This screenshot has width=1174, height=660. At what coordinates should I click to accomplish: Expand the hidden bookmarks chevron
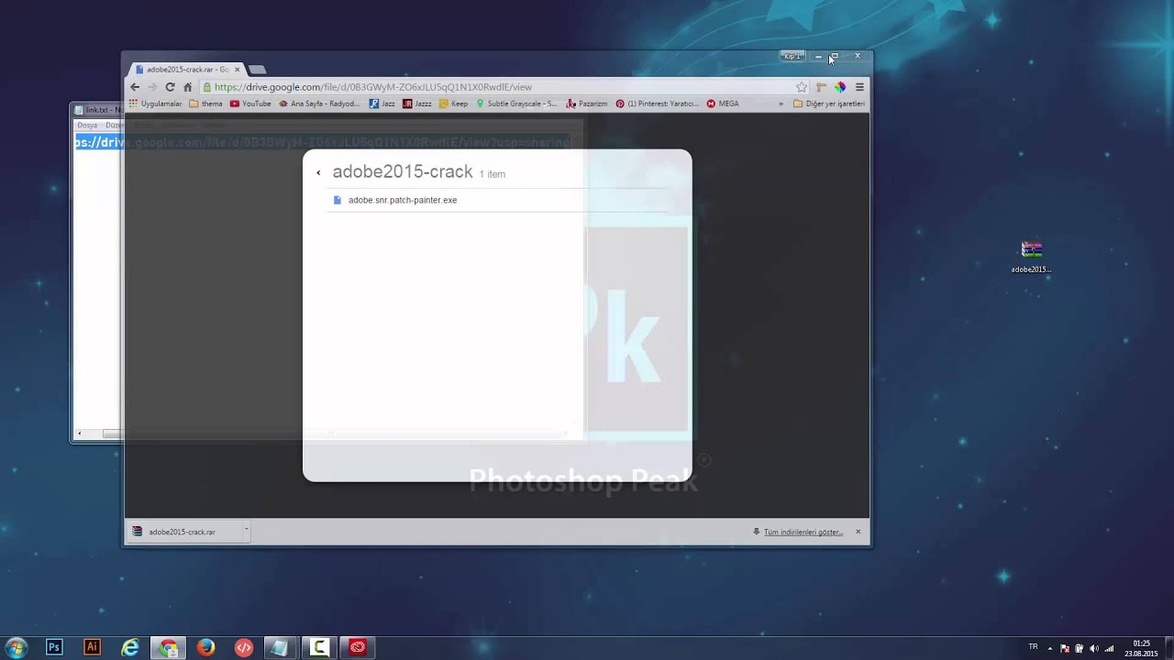tap(781, 104)
